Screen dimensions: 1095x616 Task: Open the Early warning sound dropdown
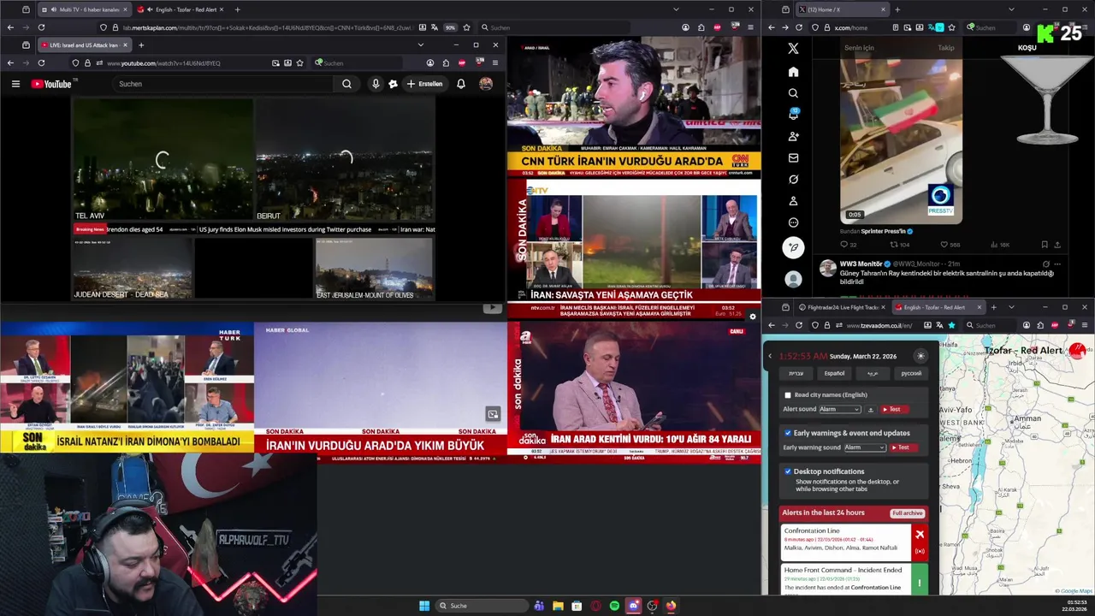pos(865,447)
